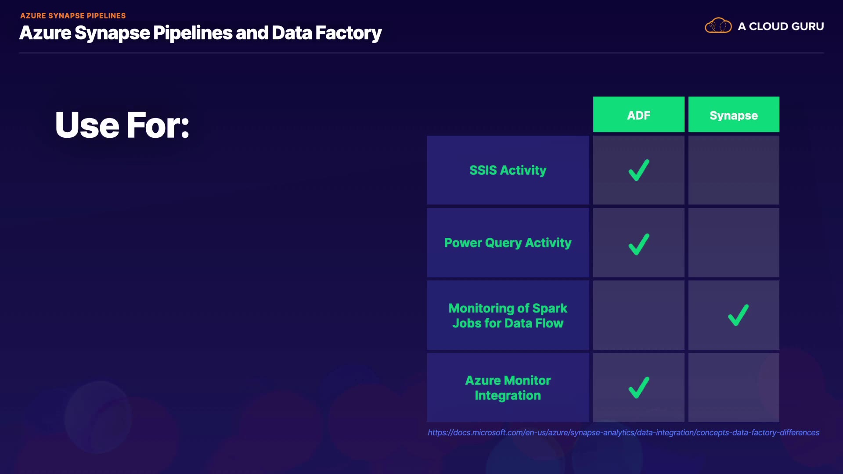This screenshot has height=474, width=843.
Task: Click the Synapse checkmark for Monitoring of Spark Jobs
Action: coord(738,315)
